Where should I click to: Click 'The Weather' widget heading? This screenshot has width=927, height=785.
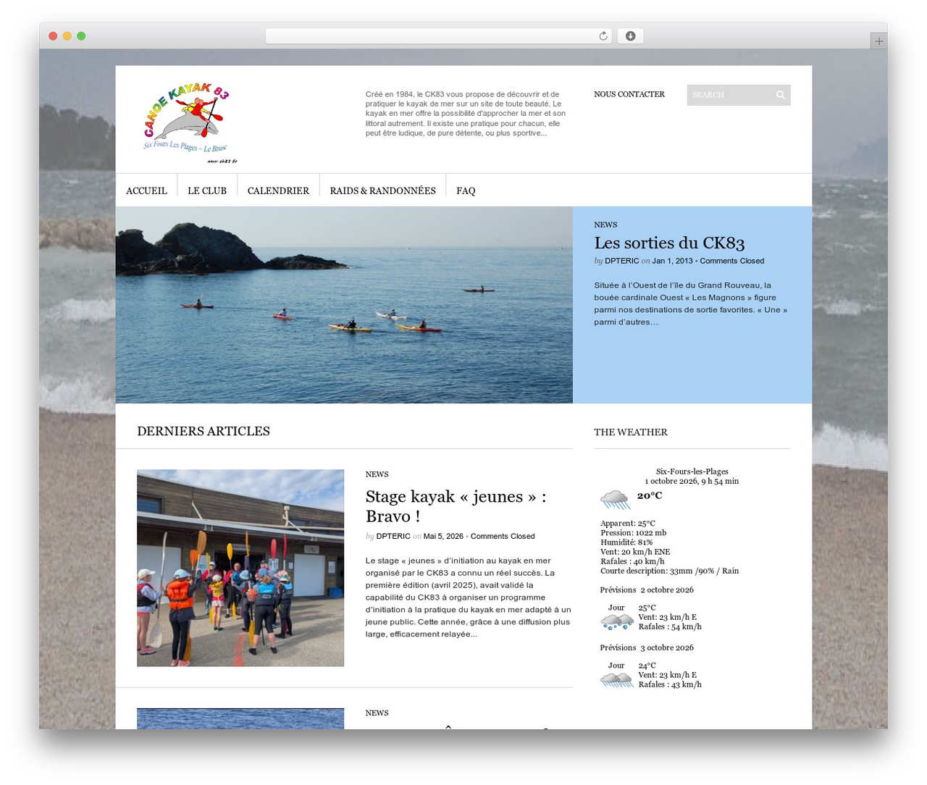coord(631,432)
